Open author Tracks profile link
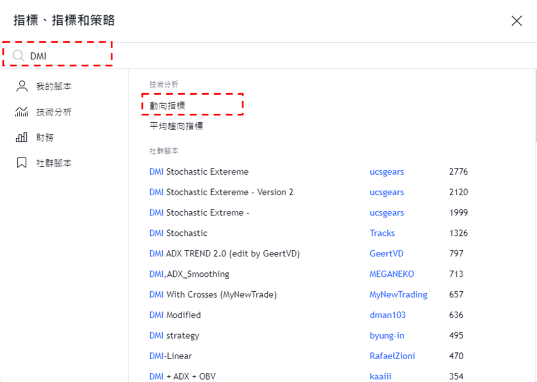This screenshot has height=382, width=537. click(x=382, y=233)
